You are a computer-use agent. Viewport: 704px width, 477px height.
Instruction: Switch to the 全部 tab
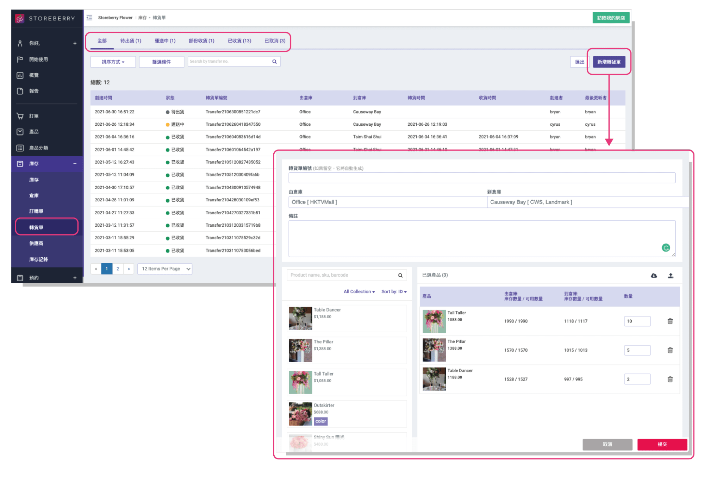[x=102, y=41]
